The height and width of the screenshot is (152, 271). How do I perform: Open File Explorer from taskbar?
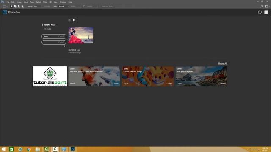pos(38,149)
